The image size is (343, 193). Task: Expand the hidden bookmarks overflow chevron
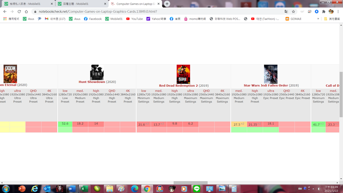click(318, 19)
